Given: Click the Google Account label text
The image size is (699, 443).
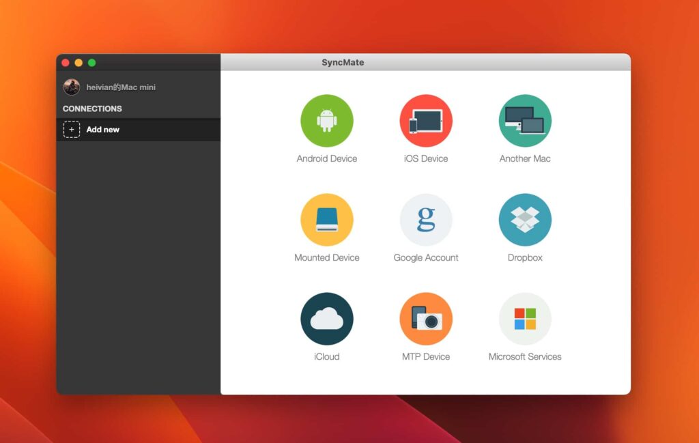Looking at the screenshot, I should [425, 257].
